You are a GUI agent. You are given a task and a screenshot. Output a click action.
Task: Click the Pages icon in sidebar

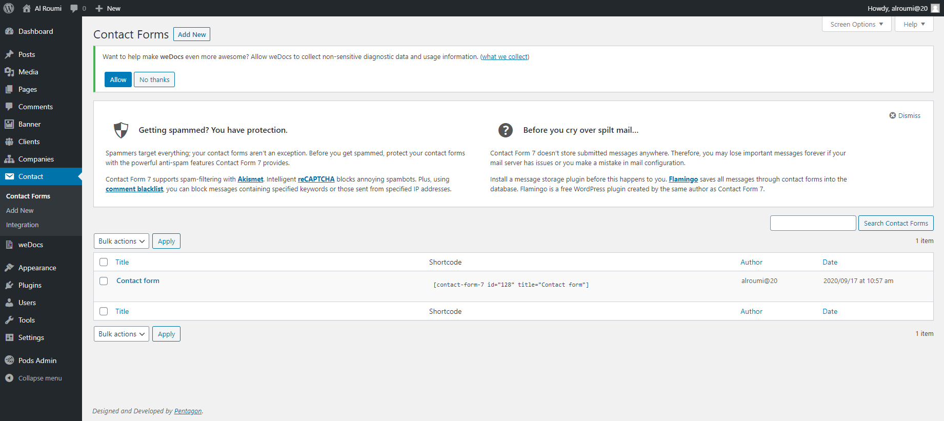[9, 89]
